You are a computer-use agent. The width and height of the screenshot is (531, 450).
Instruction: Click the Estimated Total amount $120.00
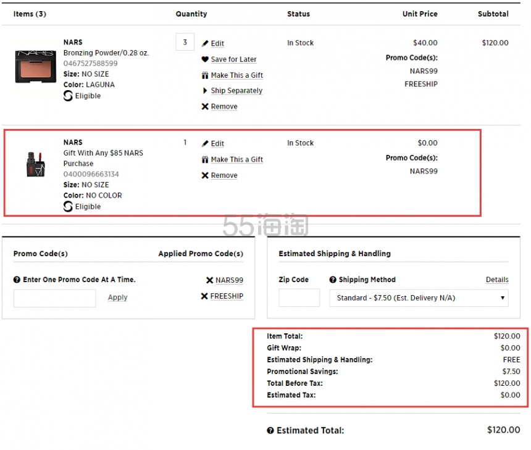[504, 430]
